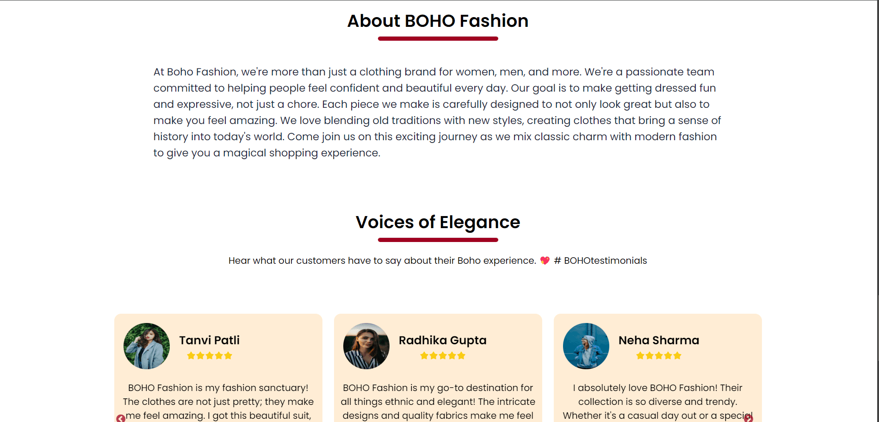
Task: Click the heart emoji beside the subtitle
Action: click(545, 261)
